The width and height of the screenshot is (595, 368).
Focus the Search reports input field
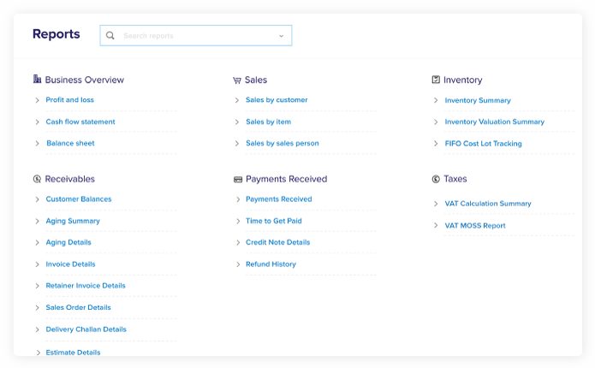196,36
